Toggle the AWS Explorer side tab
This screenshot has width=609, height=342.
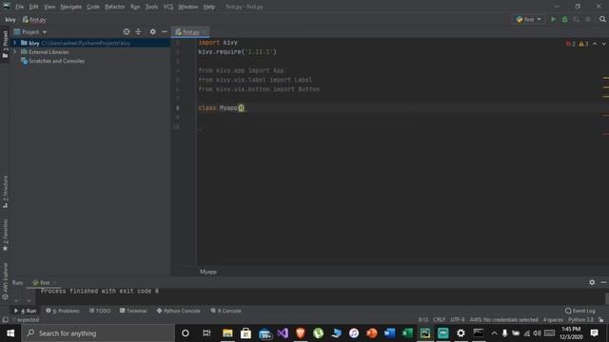[5, 281]
